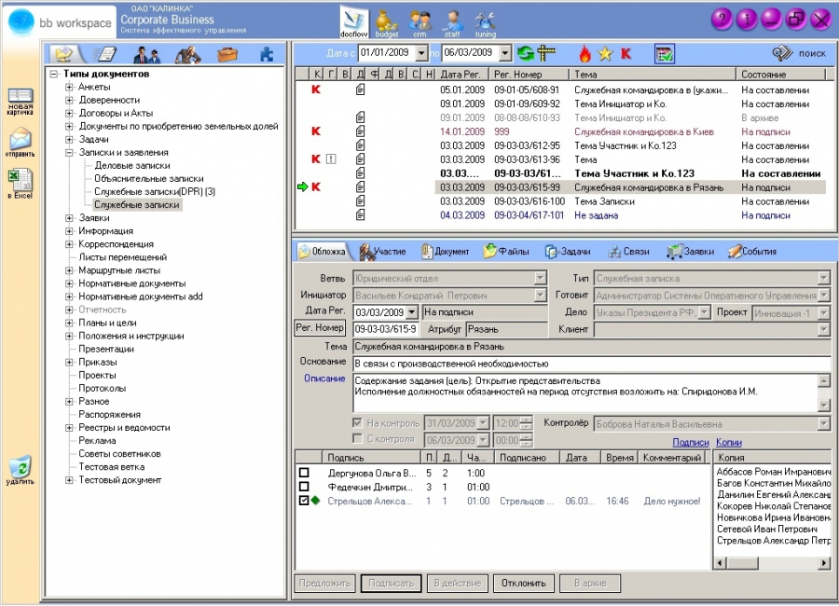
Task: Open the Подписи link
Action: (x=690, y=442)
